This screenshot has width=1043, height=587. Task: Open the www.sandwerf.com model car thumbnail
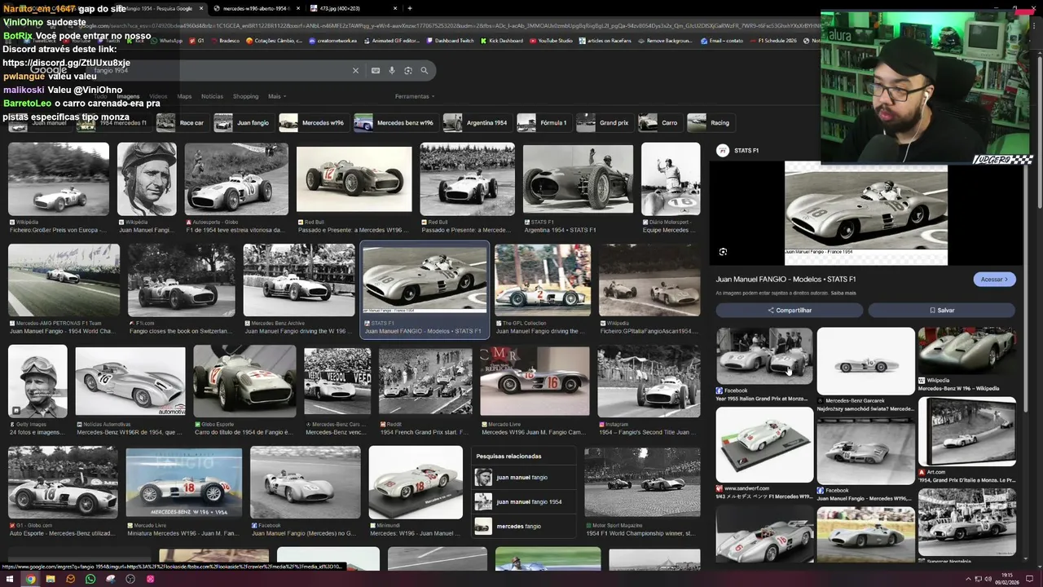[764, 444]
